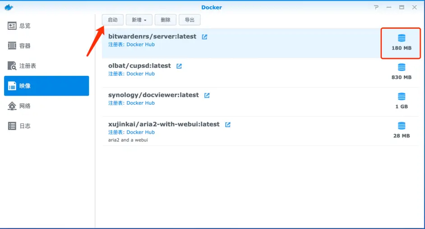Click the Docker whale logo icon
This screenshot has height=229, width=425.
[x=9, y=7]
